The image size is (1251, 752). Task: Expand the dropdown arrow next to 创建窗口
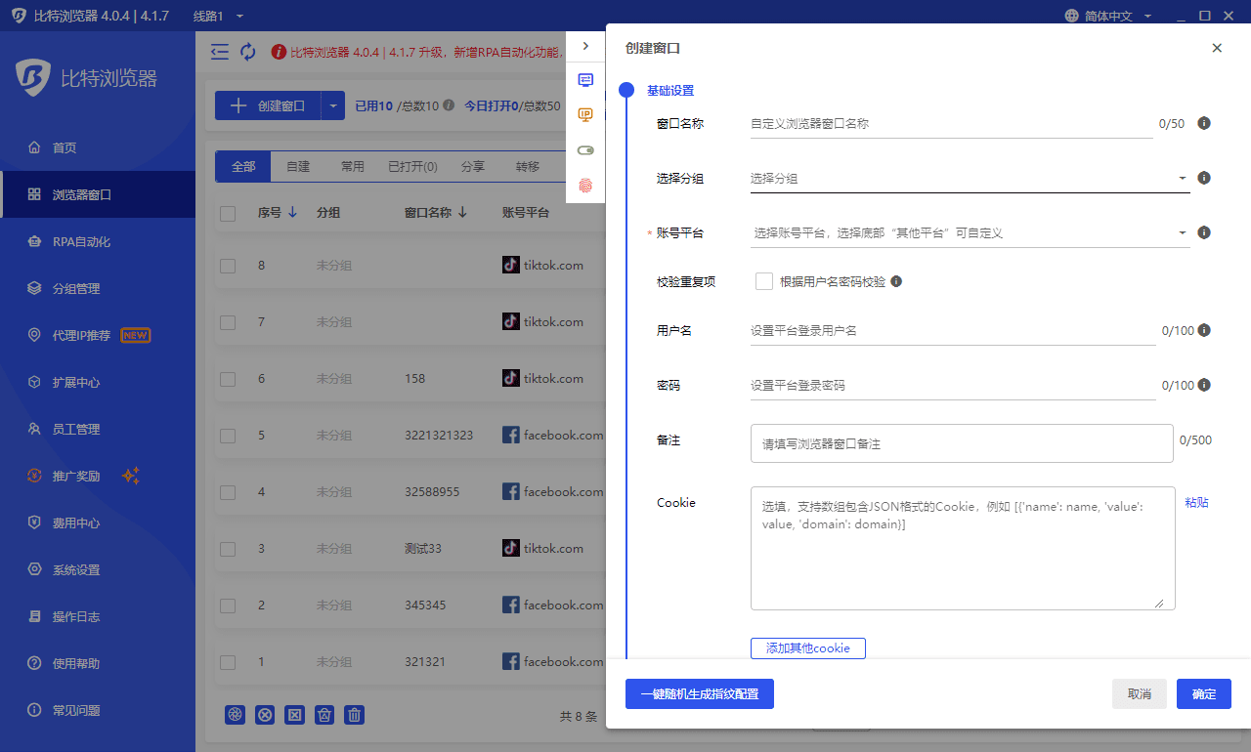pyautogui.click(x=334, y=105)
